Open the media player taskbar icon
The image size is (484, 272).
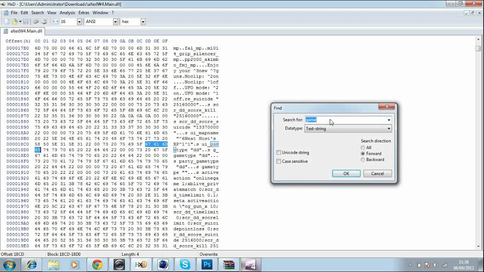pyautogui.click(x=74, y=265)
